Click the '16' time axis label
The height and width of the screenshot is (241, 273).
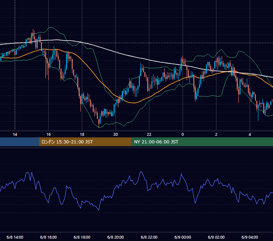pos(49,135)
